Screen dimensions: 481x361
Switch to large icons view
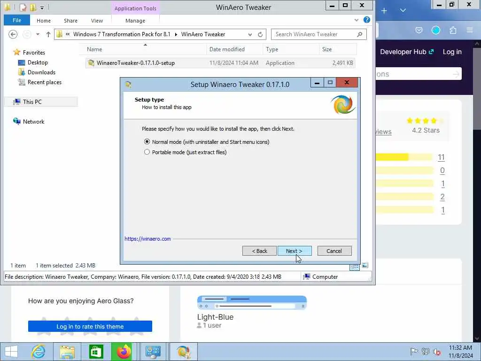click(365, 266)
